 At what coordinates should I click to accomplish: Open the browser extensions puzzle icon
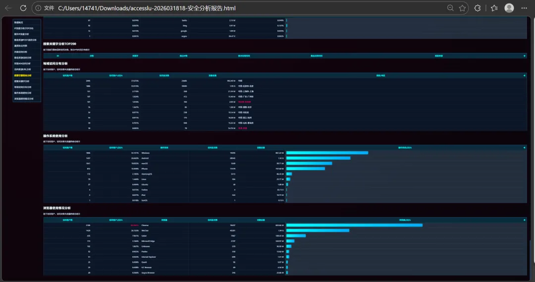click(478, 8)
